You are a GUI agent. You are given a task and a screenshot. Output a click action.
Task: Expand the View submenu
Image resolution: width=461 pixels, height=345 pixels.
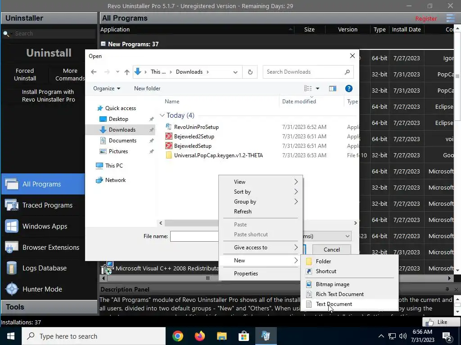click(261, 182)
